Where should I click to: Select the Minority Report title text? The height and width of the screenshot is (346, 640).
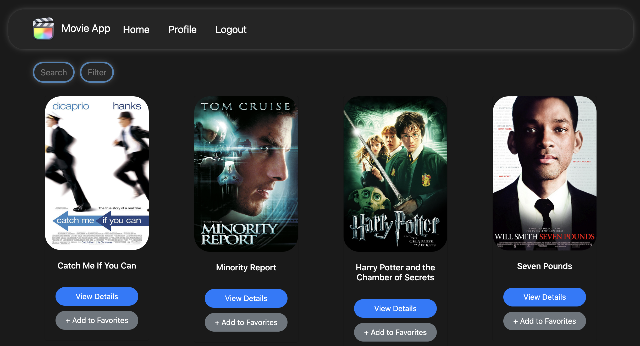[246, 267]
